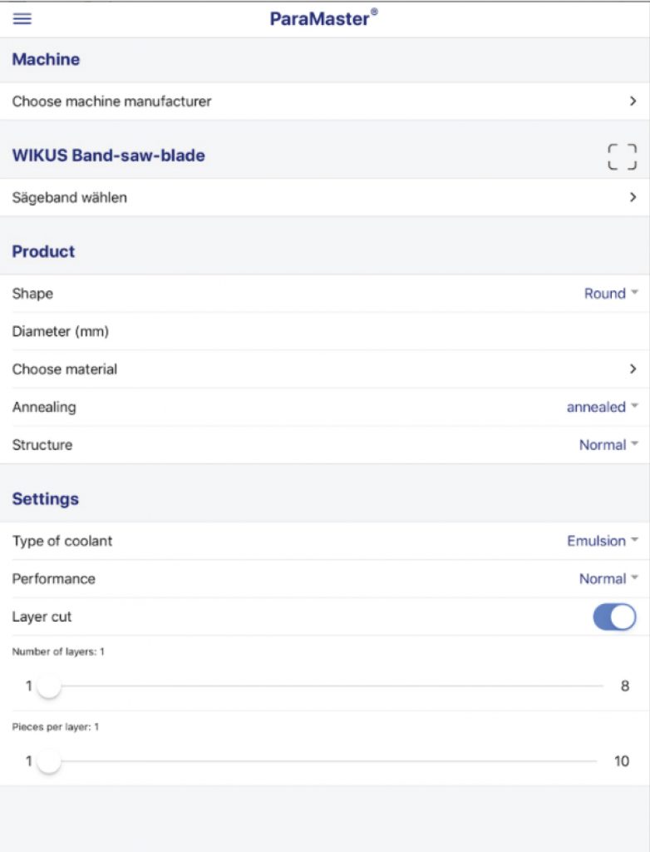Open the Shape dropdown showing Round
This screenshot has width=650, height=852.
[611, 293]
